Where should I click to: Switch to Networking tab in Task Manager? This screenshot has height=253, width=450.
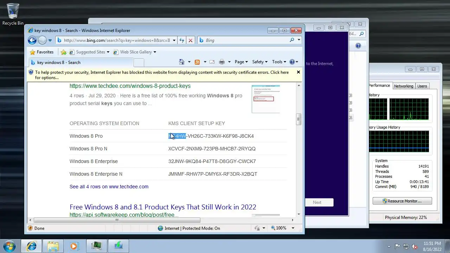point(404,86)
